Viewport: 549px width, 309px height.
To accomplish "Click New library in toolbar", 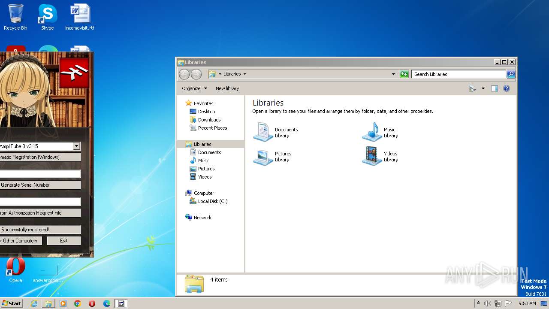I will point(227,88).
